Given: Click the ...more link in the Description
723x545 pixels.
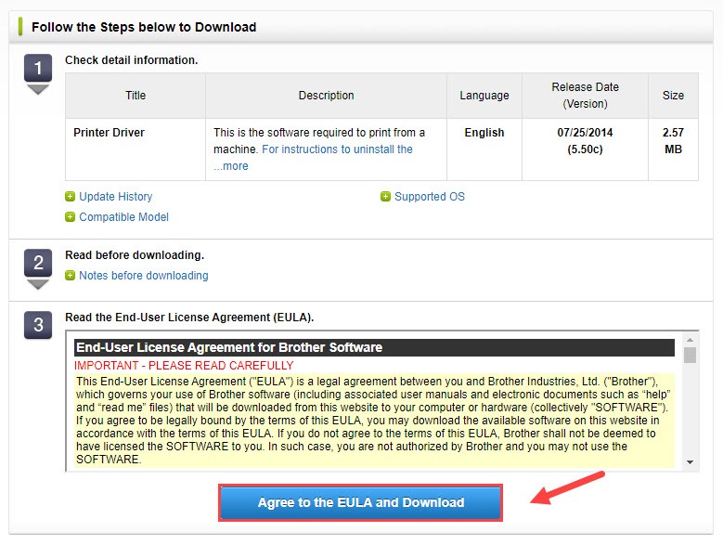Looking at the screenshot, I should [x=231, y=166].
